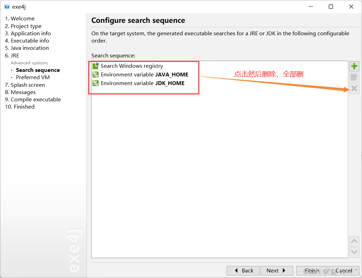Click the delete (X) icon to remove entry
362x278 pixels.
click(354, 89)
